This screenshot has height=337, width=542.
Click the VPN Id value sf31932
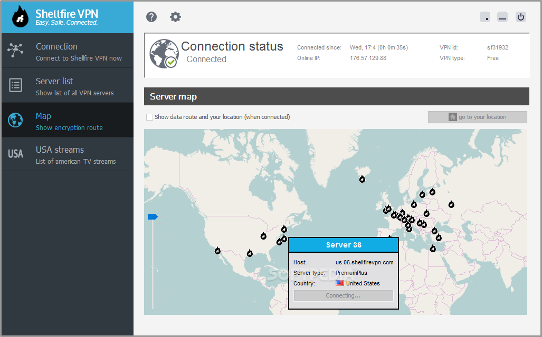tap(498, 47)
